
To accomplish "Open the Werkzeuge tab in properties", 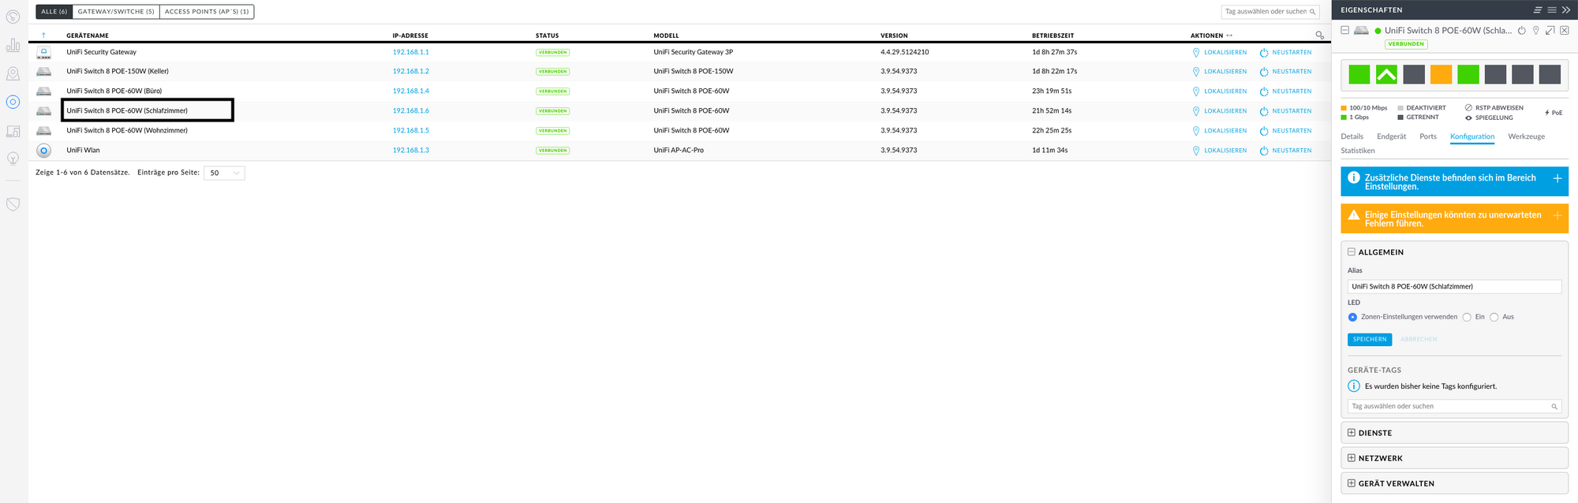I will tap(1526, 136).
